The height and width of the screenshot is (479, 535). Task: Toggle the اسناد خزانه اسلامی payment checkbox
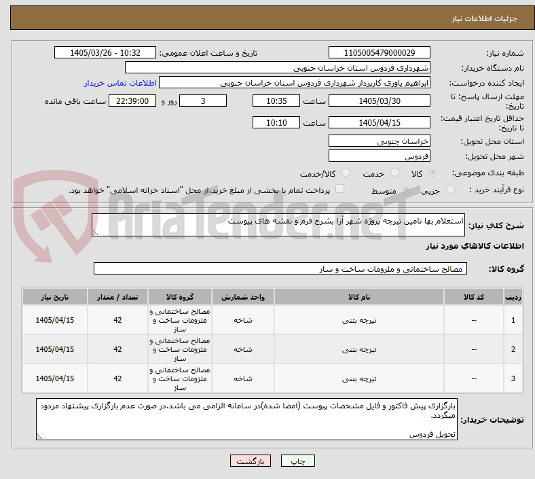[x=339, y=189]
